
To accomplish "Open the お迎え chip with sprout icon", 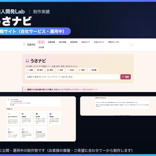I will 71,70.
